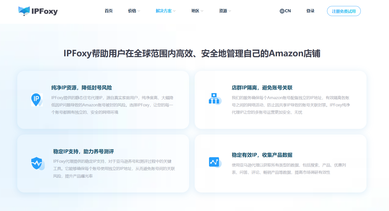
Task: Click the heading 纯净IP资源，降低封号风险
Action: click(x=82, y=88)
